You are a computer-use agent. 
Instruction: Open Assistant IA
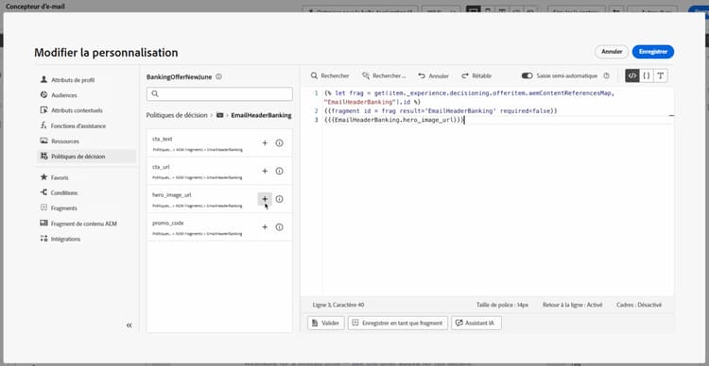pos(476,324)
